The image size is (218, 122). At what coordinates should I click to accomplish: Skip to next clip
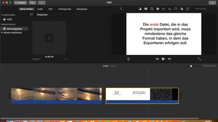170,59
